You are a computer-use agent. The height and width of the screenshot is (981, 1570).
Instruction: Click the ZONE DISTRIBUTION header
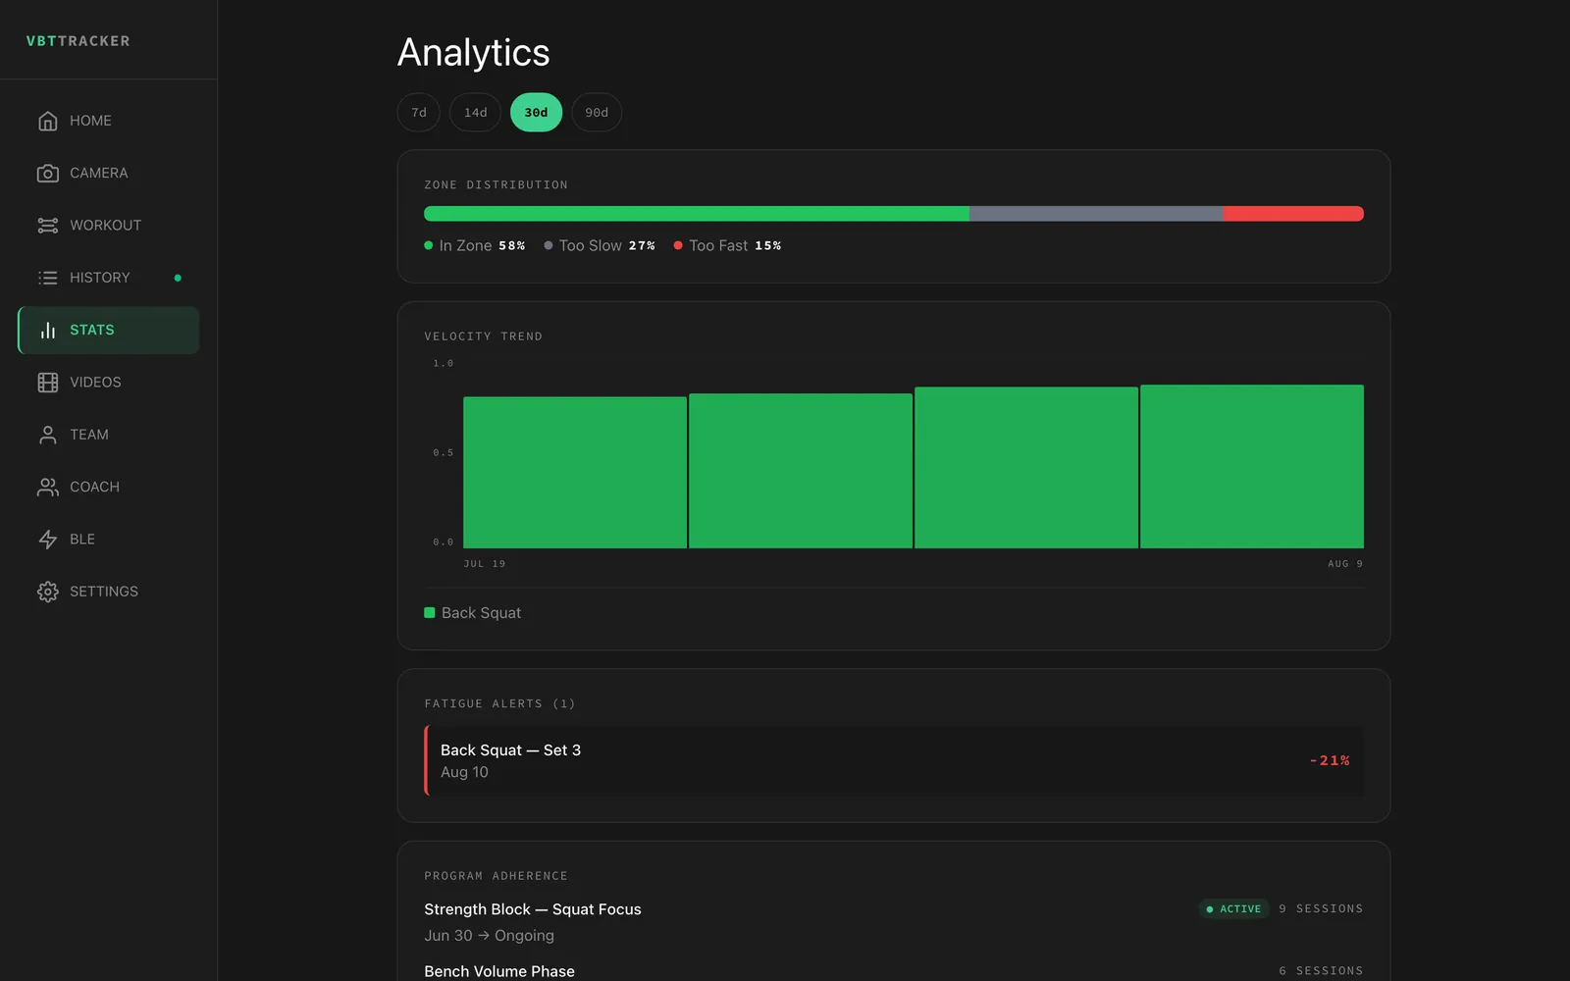[496, 185]
